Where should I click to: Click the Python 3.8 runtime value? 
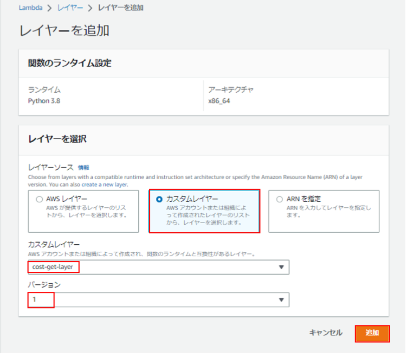[x=44, y=101]
